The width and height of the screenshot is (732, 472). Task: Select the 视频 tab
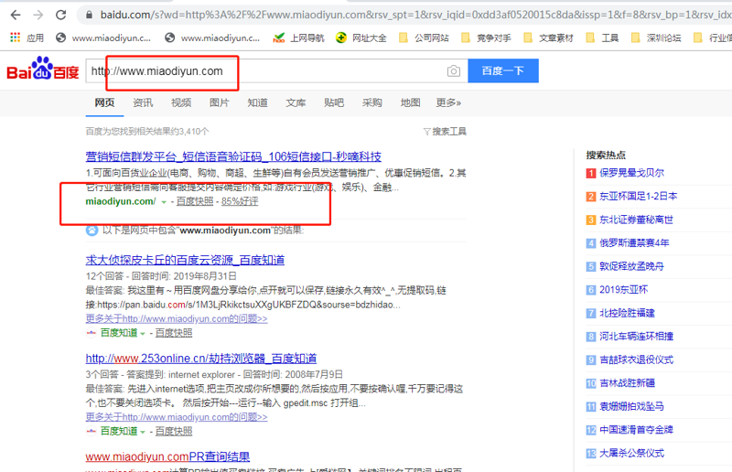tap(181, 102)
